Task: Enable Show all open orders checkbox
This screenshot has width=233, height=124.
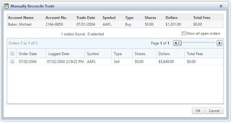Action: click(184, 33)
